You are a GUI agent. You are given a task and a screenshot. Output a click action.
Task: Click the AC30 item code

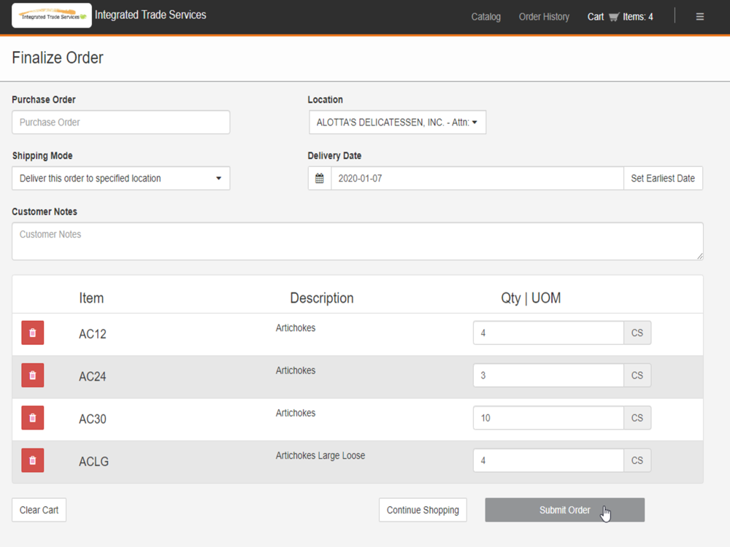pyautogui.click(x=93, y=419)
